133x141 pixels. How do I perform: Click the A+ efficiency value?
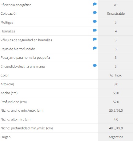tap(116, 5)
